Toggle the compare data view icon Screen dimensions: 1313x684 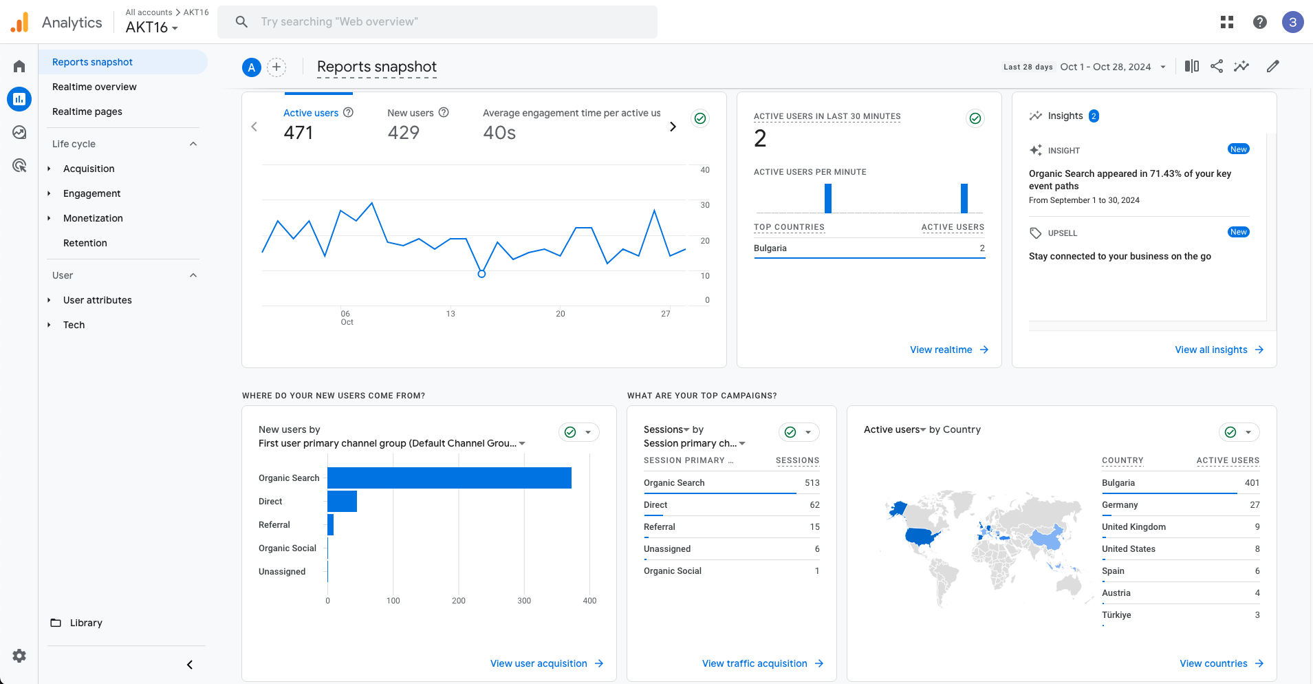pyautogui.click(x=1192, y=66)
